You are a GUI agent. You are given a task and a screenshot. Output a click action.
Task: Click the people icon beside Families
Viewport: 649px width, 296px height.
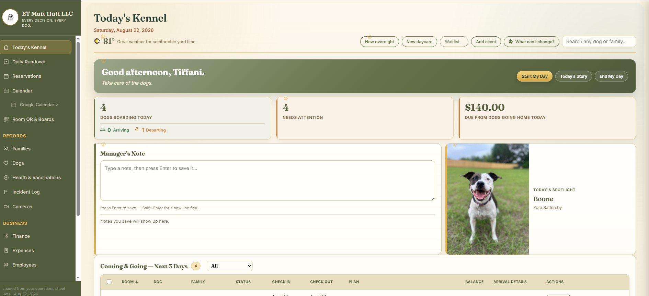coord(6,149)
